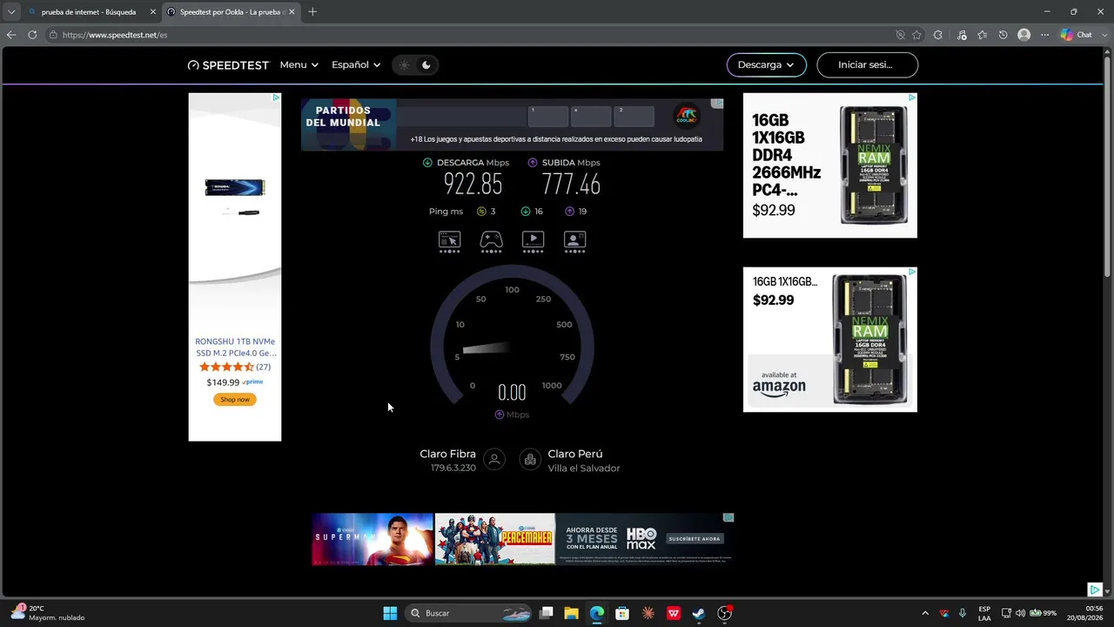Open the Partidos del Mundial banner ad
The image size is (1114, 627).
[x=513, y=125]
